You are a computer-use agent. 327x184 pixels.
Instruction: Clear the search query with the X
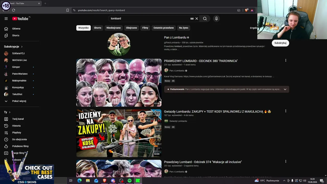pyautogui.click(x=197, y=18)
